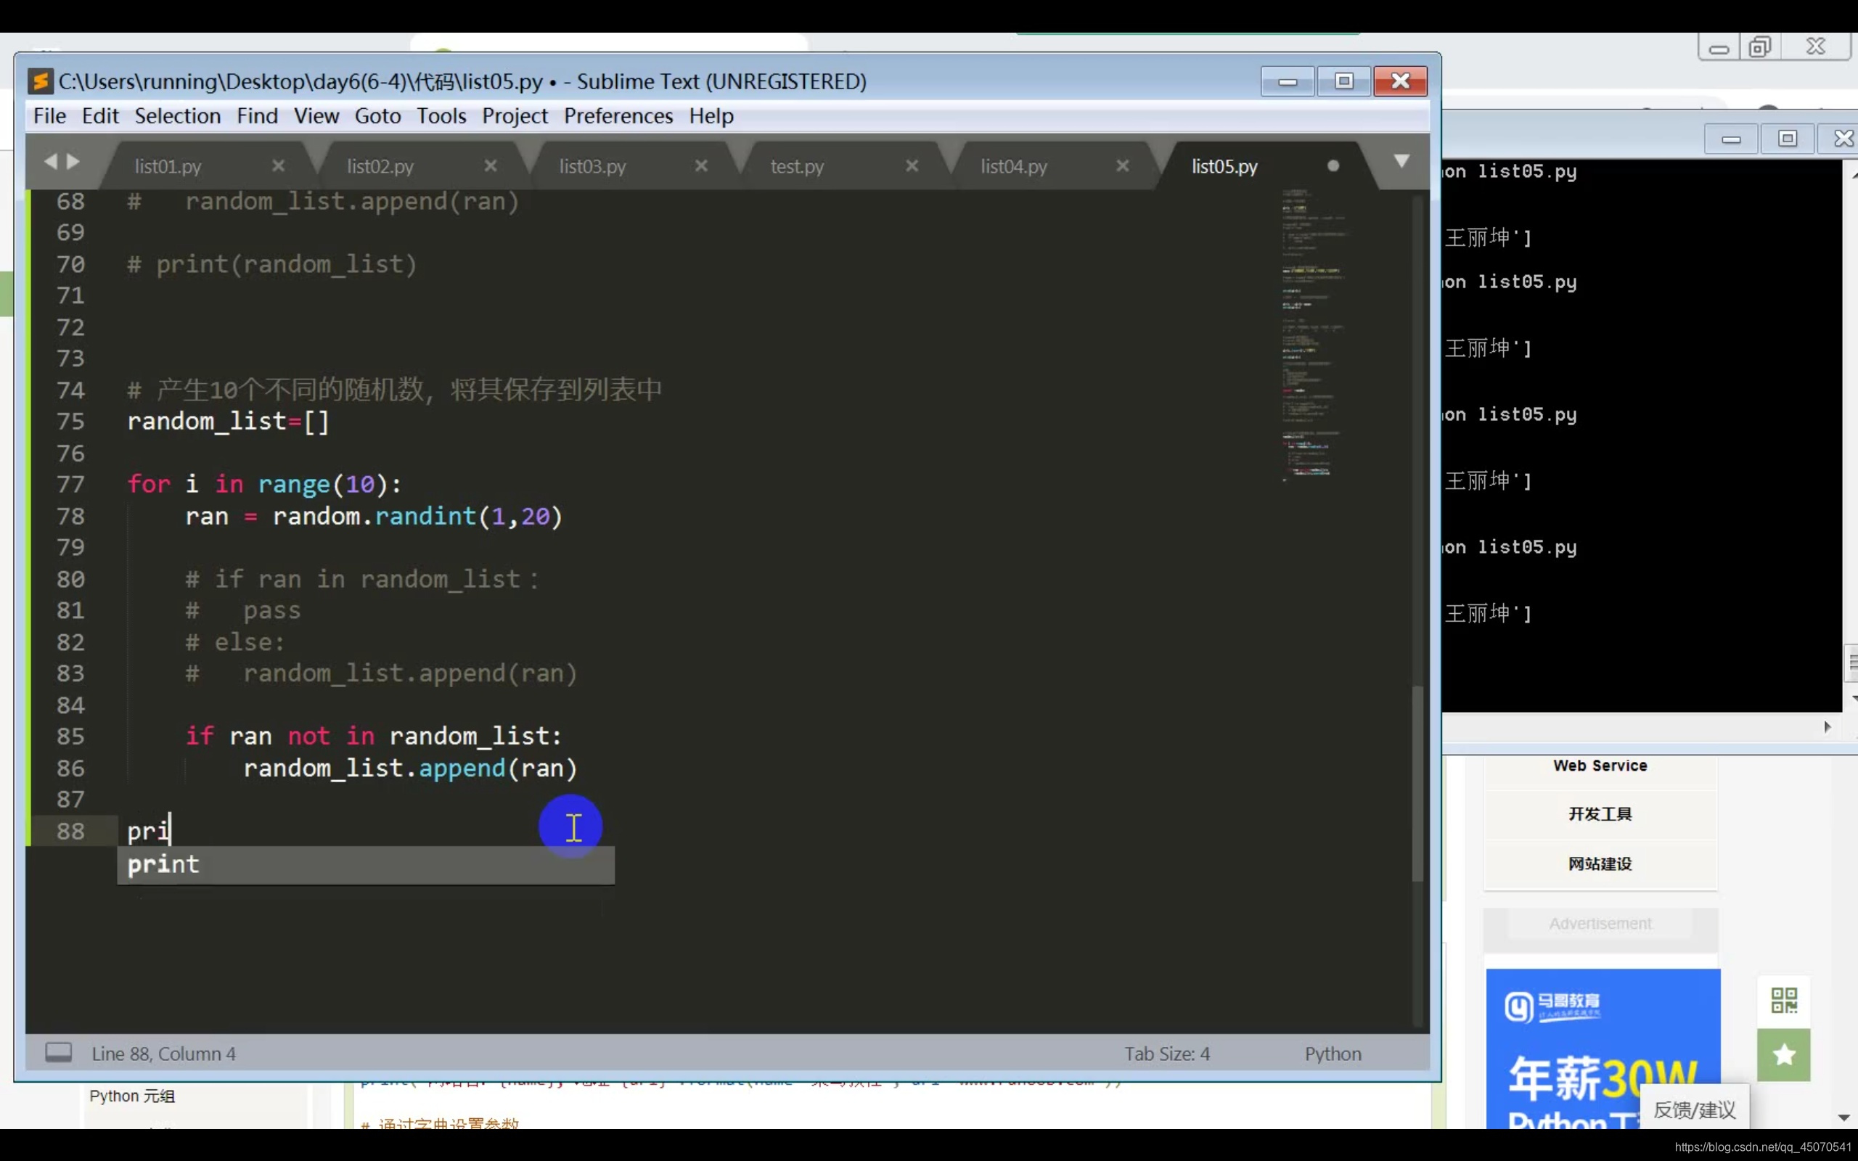Click the tab back navigation arrow
Viewport: 1858px width, 1161px height.
pos(51,161)
